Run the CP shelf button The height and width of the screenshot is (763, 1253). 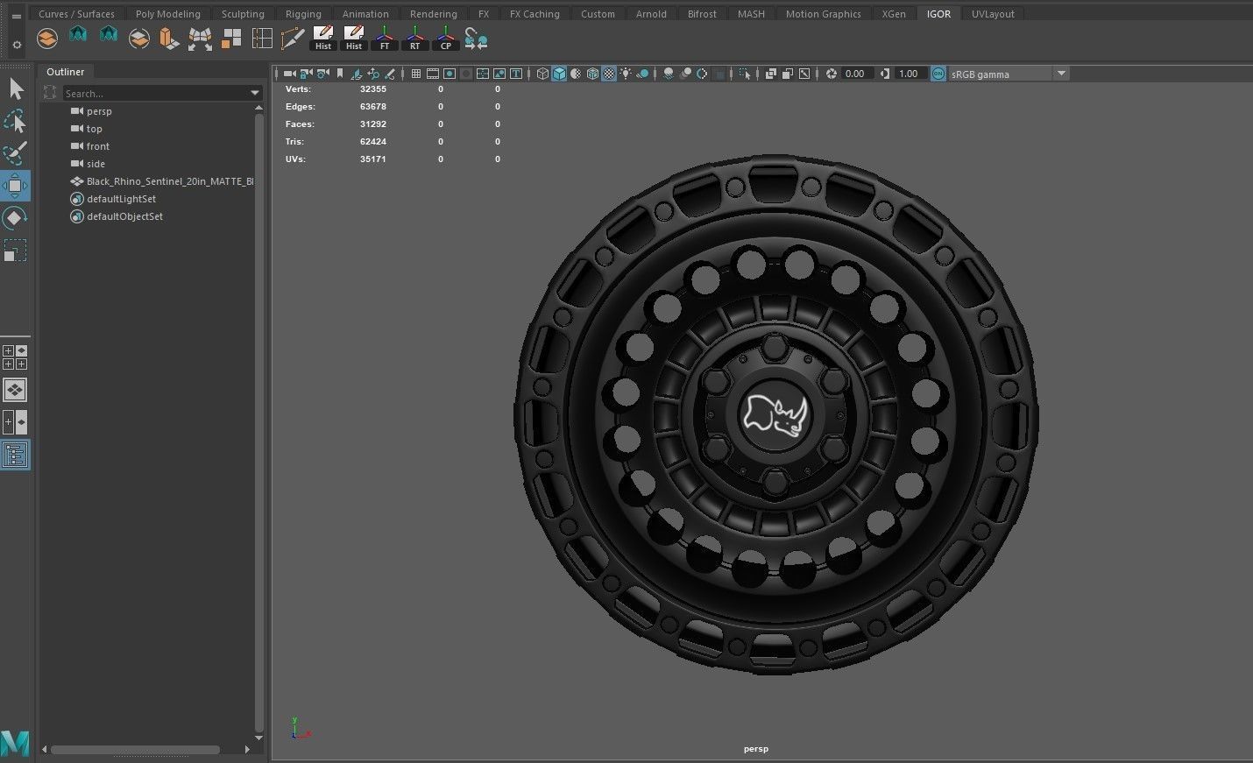pos(446,39)
